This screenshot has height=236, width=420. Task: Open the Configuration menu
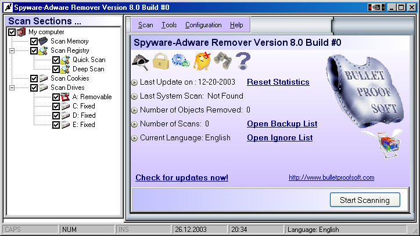(x=203, y=25)
